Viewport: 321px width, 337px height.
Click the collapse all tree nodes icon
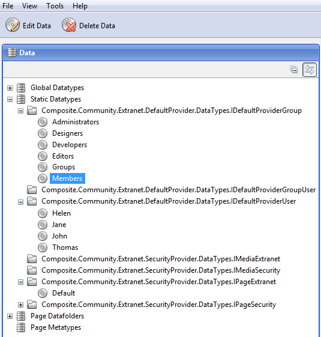[x=293, y=70]
